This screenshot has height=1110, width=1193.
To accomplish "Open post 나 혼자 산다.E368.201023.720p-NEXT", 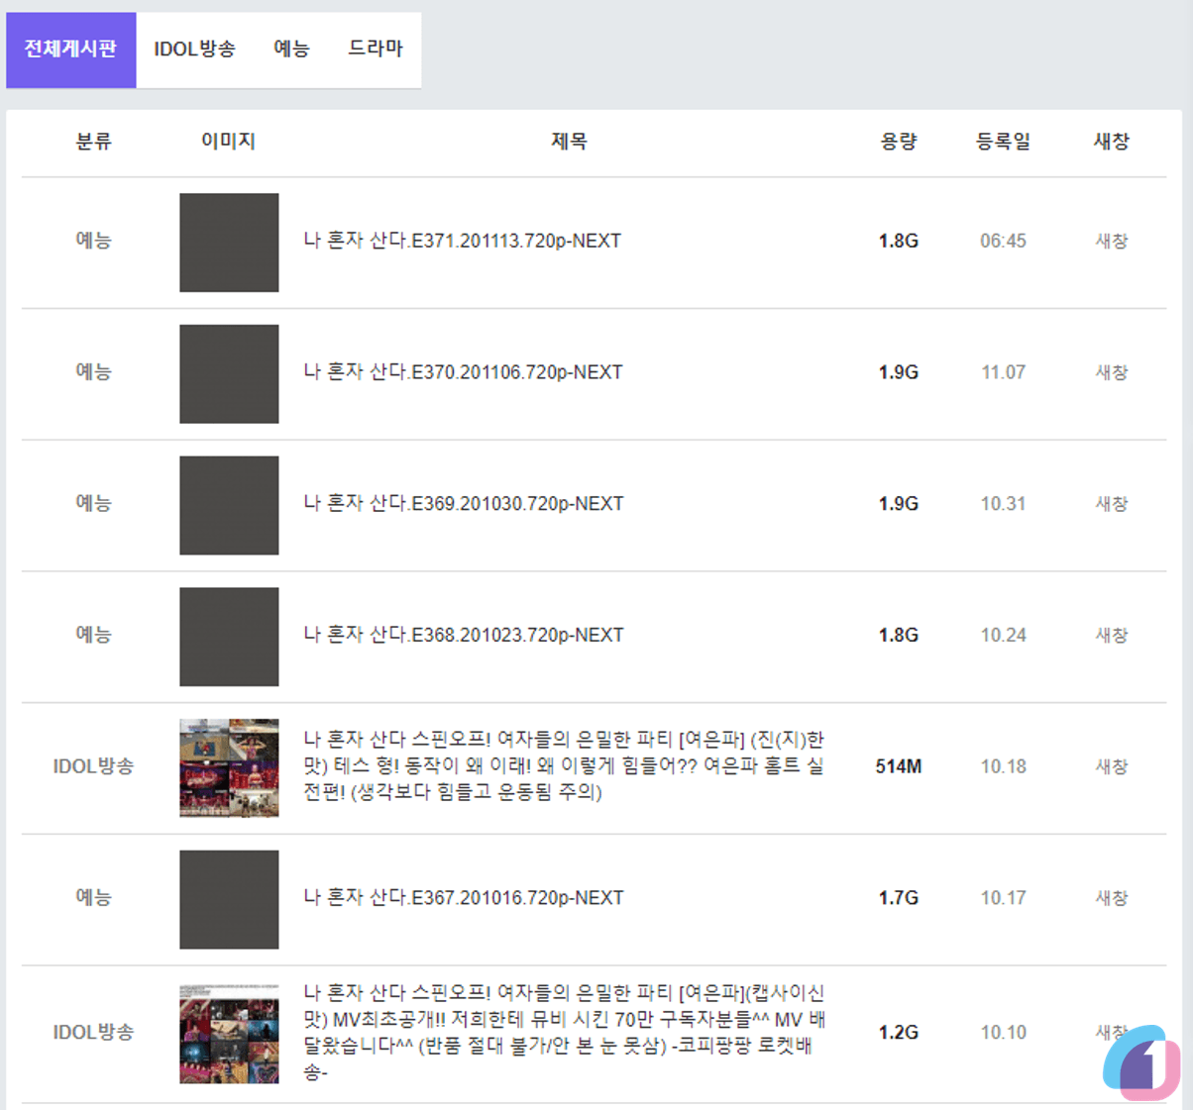I will pos(464,635).
